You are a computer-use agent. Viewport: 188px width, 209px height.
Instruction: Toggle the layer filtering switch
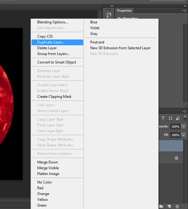[x=185, y=118]
